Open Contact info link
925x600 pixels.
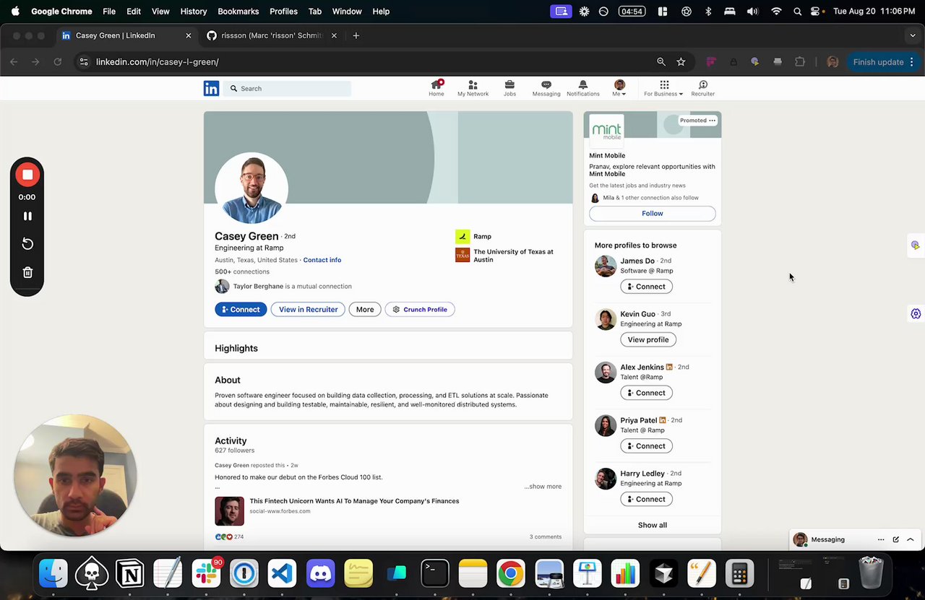(x=322, y=260)
